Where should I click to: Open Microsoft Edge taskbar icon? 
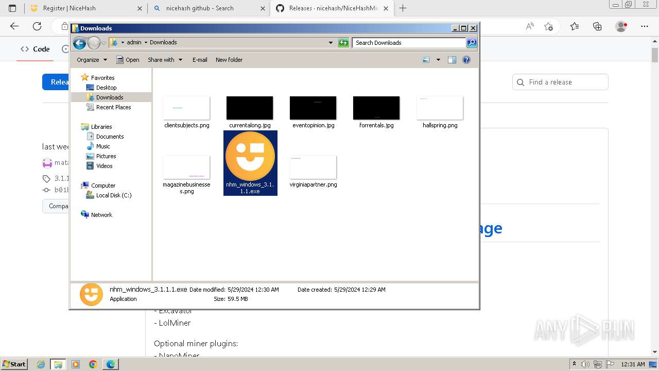[x=111, y=364]
